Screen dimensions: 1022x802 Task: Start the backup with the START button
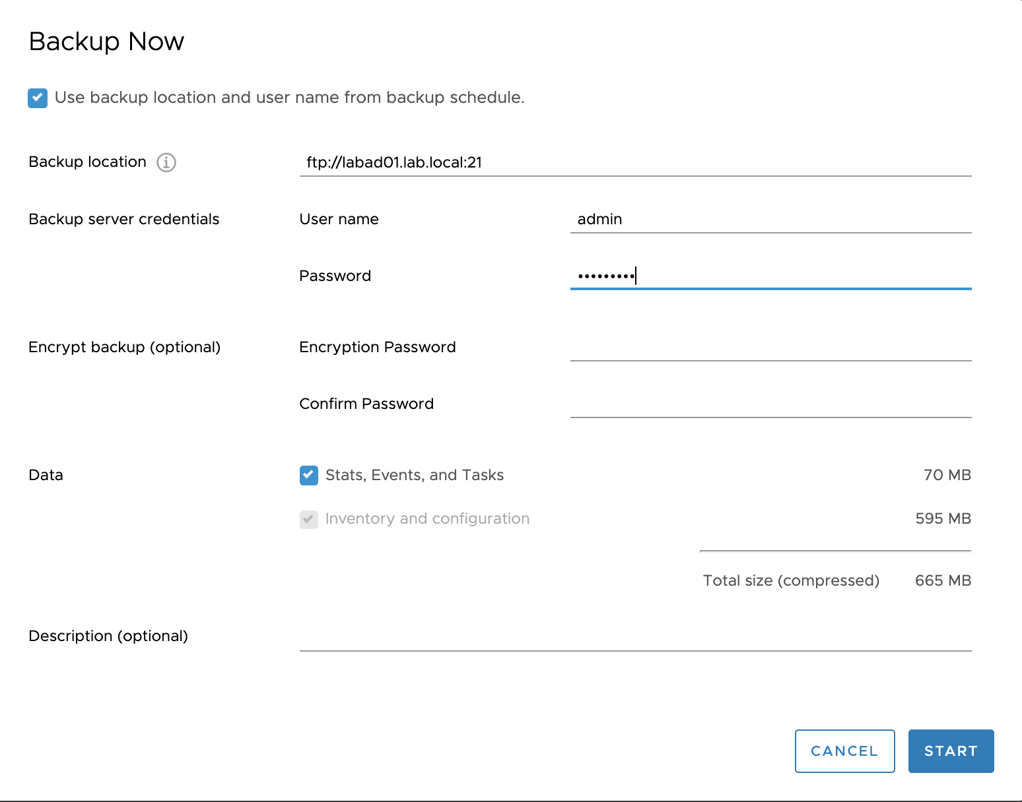(x=951, y=751)
